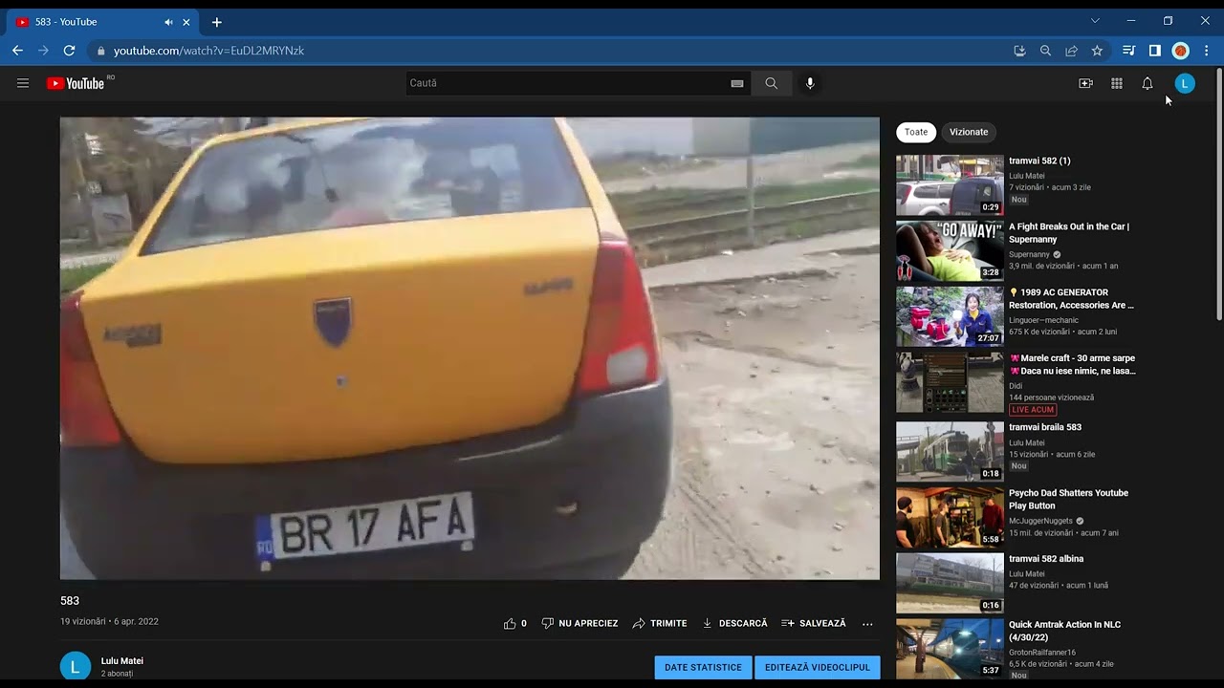Mute the tab audio speaker icon

coord(168,22)
